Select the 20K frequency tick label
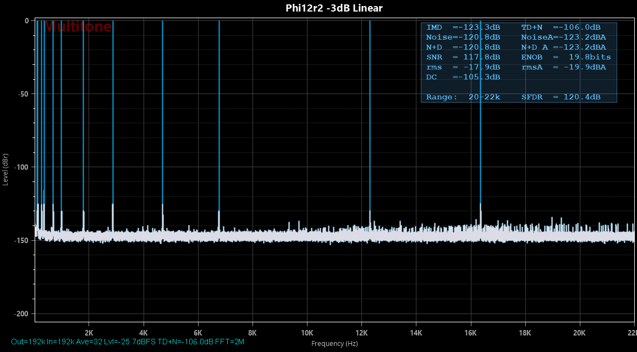Viewport: 637px width, 352px height. tap(579, 333)
